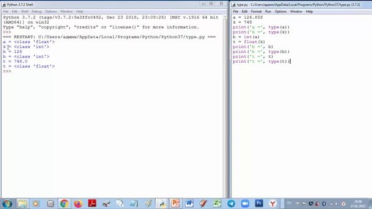Close the Python 3.7.2 Shell window
The image size is (372, 209).
(x=221, y=3)
